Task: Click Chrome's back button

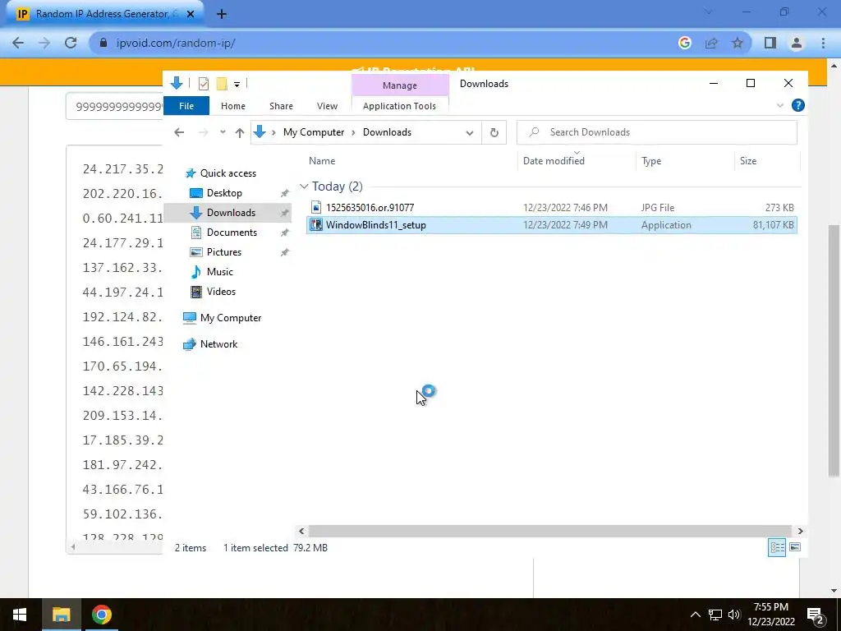Action: pos(18,43)
